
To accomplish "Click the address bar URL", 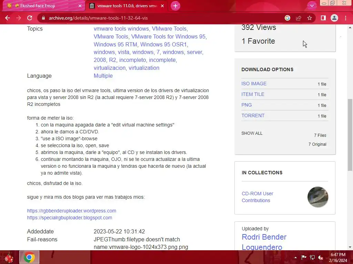I will pyautogui.click(x=98, y=18).
